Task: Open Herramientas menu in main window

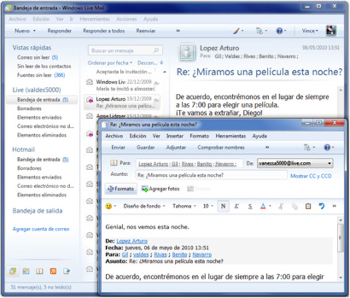Action: click(x=95, y=19)
